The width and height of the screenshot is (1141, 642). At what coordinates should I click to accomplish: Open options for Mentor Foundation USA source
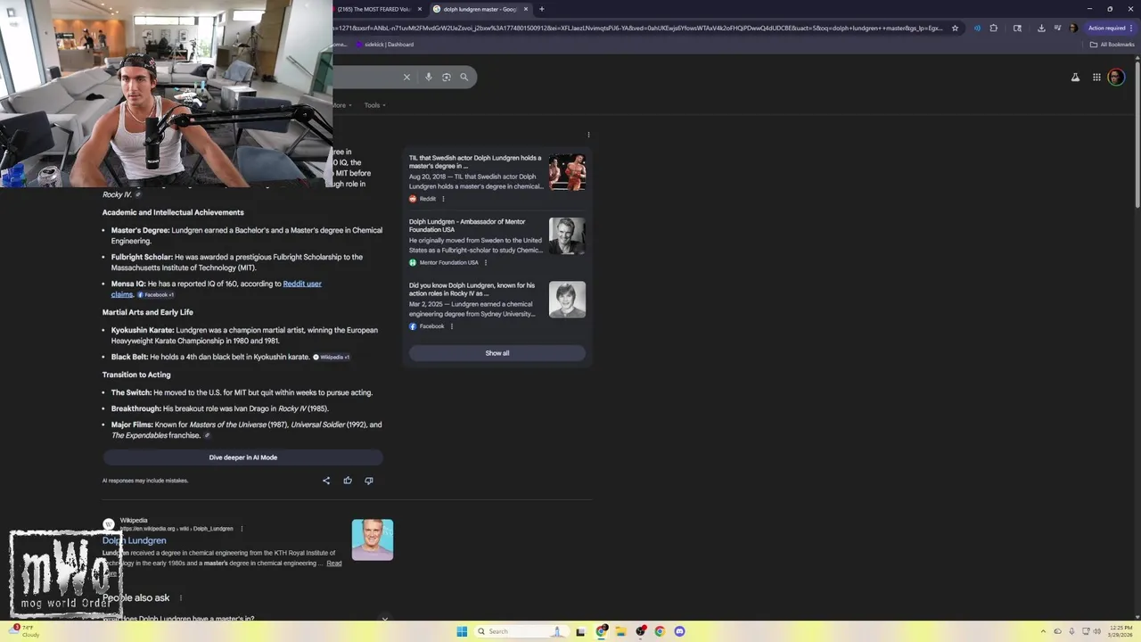pos(485,263)
